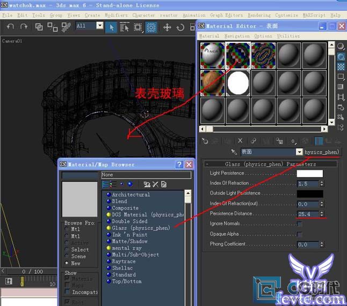Select Mtl Editor radio in Browse From
This screenshot has height=306, width=347.
pyautogui.click(x=66, y=236)
